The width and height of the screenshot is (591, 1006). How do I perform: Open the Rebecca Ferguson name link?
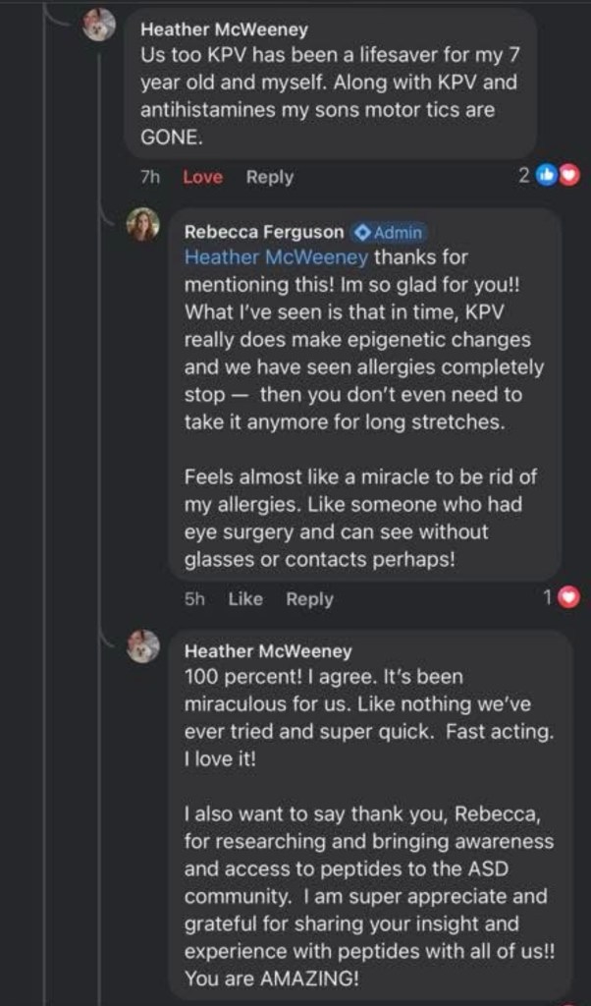click(x=264, y=233)
